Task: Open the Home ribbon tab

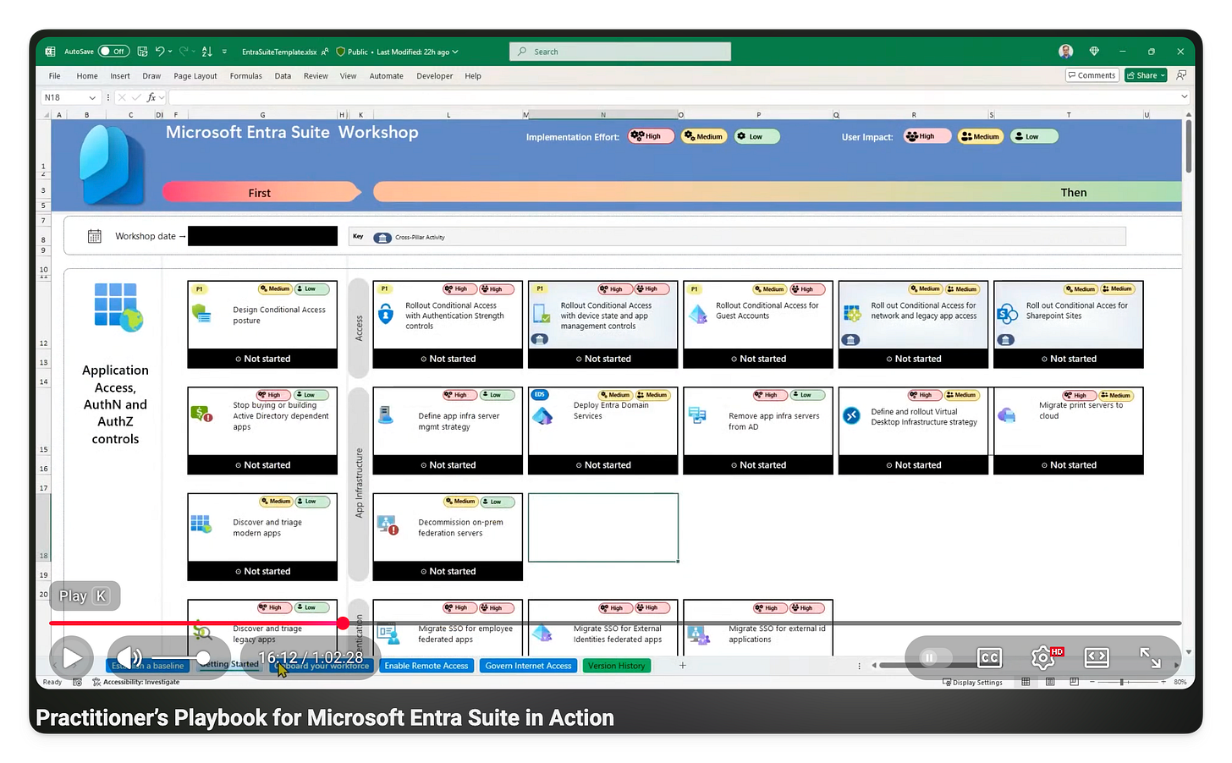Action: [87, 76]
